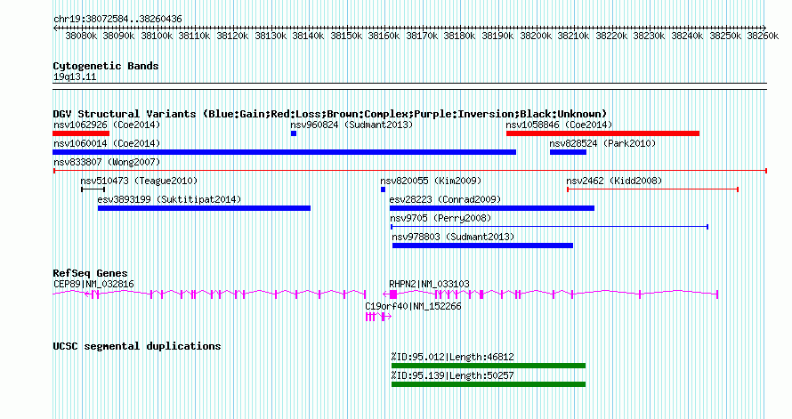Select the nsv1060014 (Coe2014) label

107,143
